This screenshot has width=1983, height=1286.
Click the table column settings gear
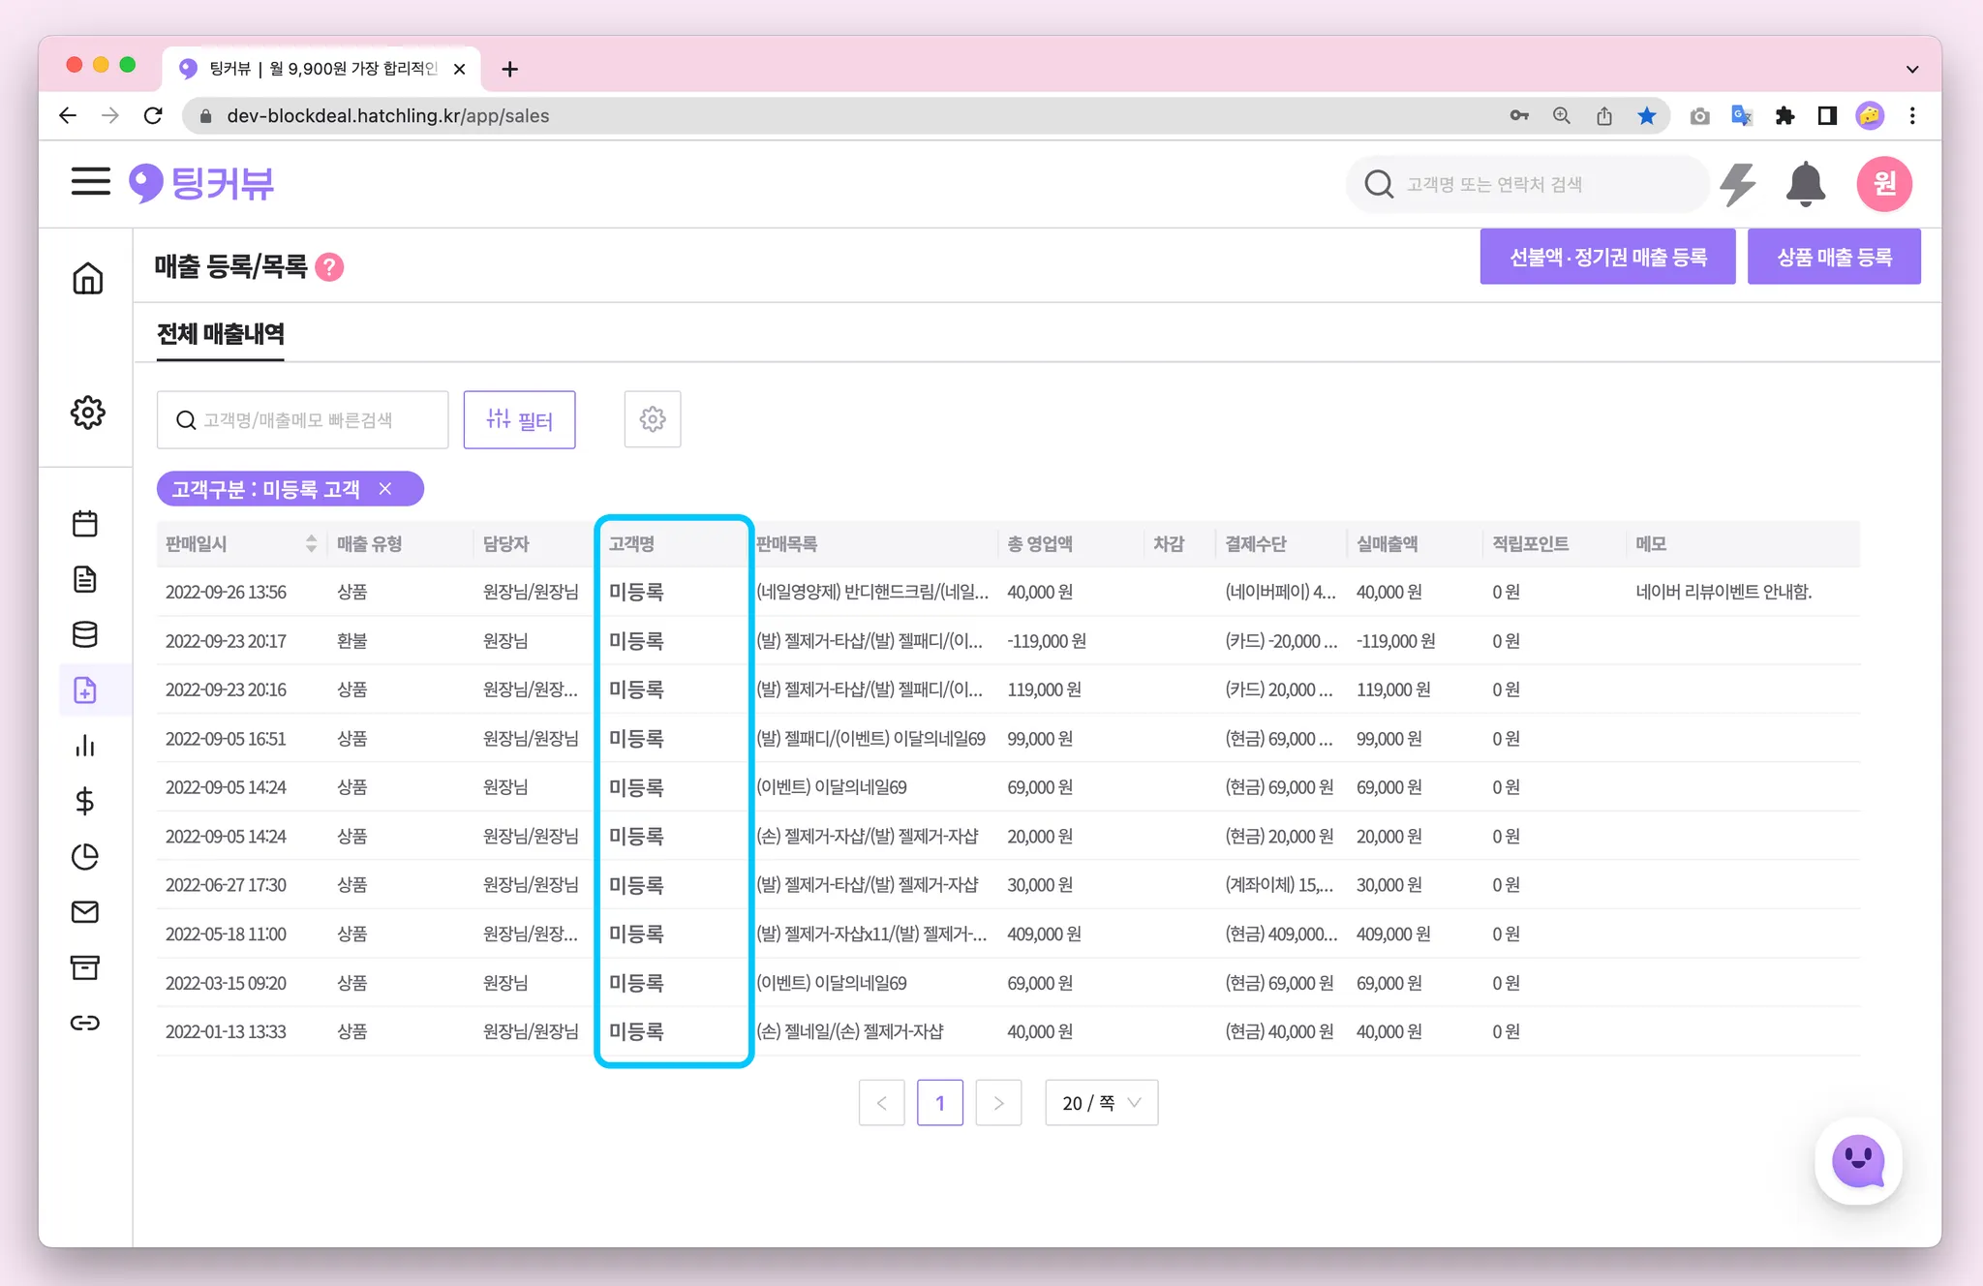[x=653, y=419]
